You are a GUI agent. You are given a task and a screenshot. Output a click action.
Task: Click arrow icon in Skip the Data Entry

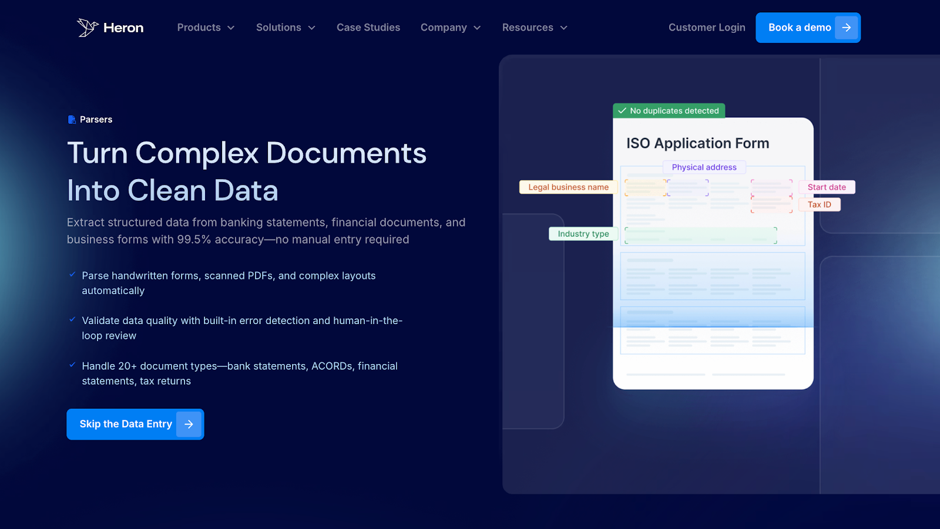189,424
